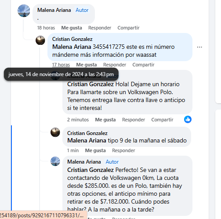Click the blue thumbs-up reaction icon

(x=188, y=119)
